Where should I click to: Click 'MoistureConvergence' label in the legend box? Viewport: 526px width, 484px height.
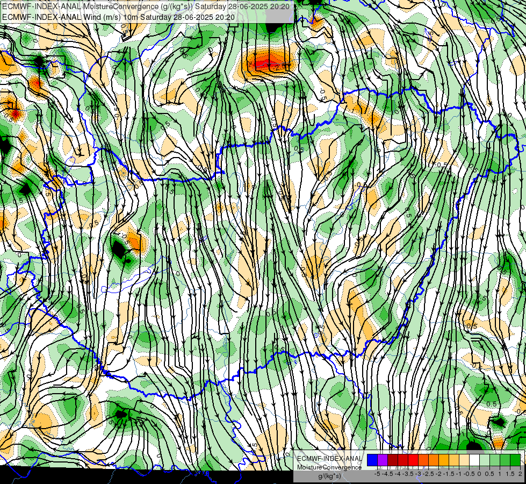click(x=329, y=467)
